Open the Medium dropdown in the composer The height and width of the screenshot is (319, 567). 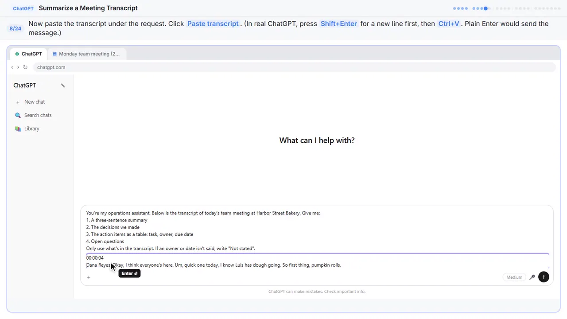pyautogui.click(x=514, y=277)
